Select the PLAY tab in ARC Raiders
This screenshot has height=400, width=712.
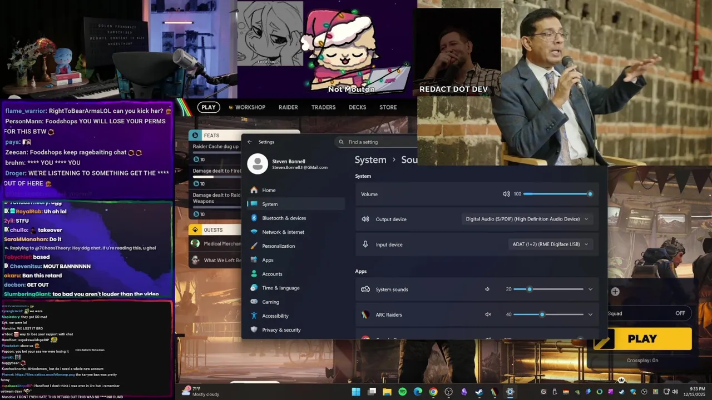(209, 107)
